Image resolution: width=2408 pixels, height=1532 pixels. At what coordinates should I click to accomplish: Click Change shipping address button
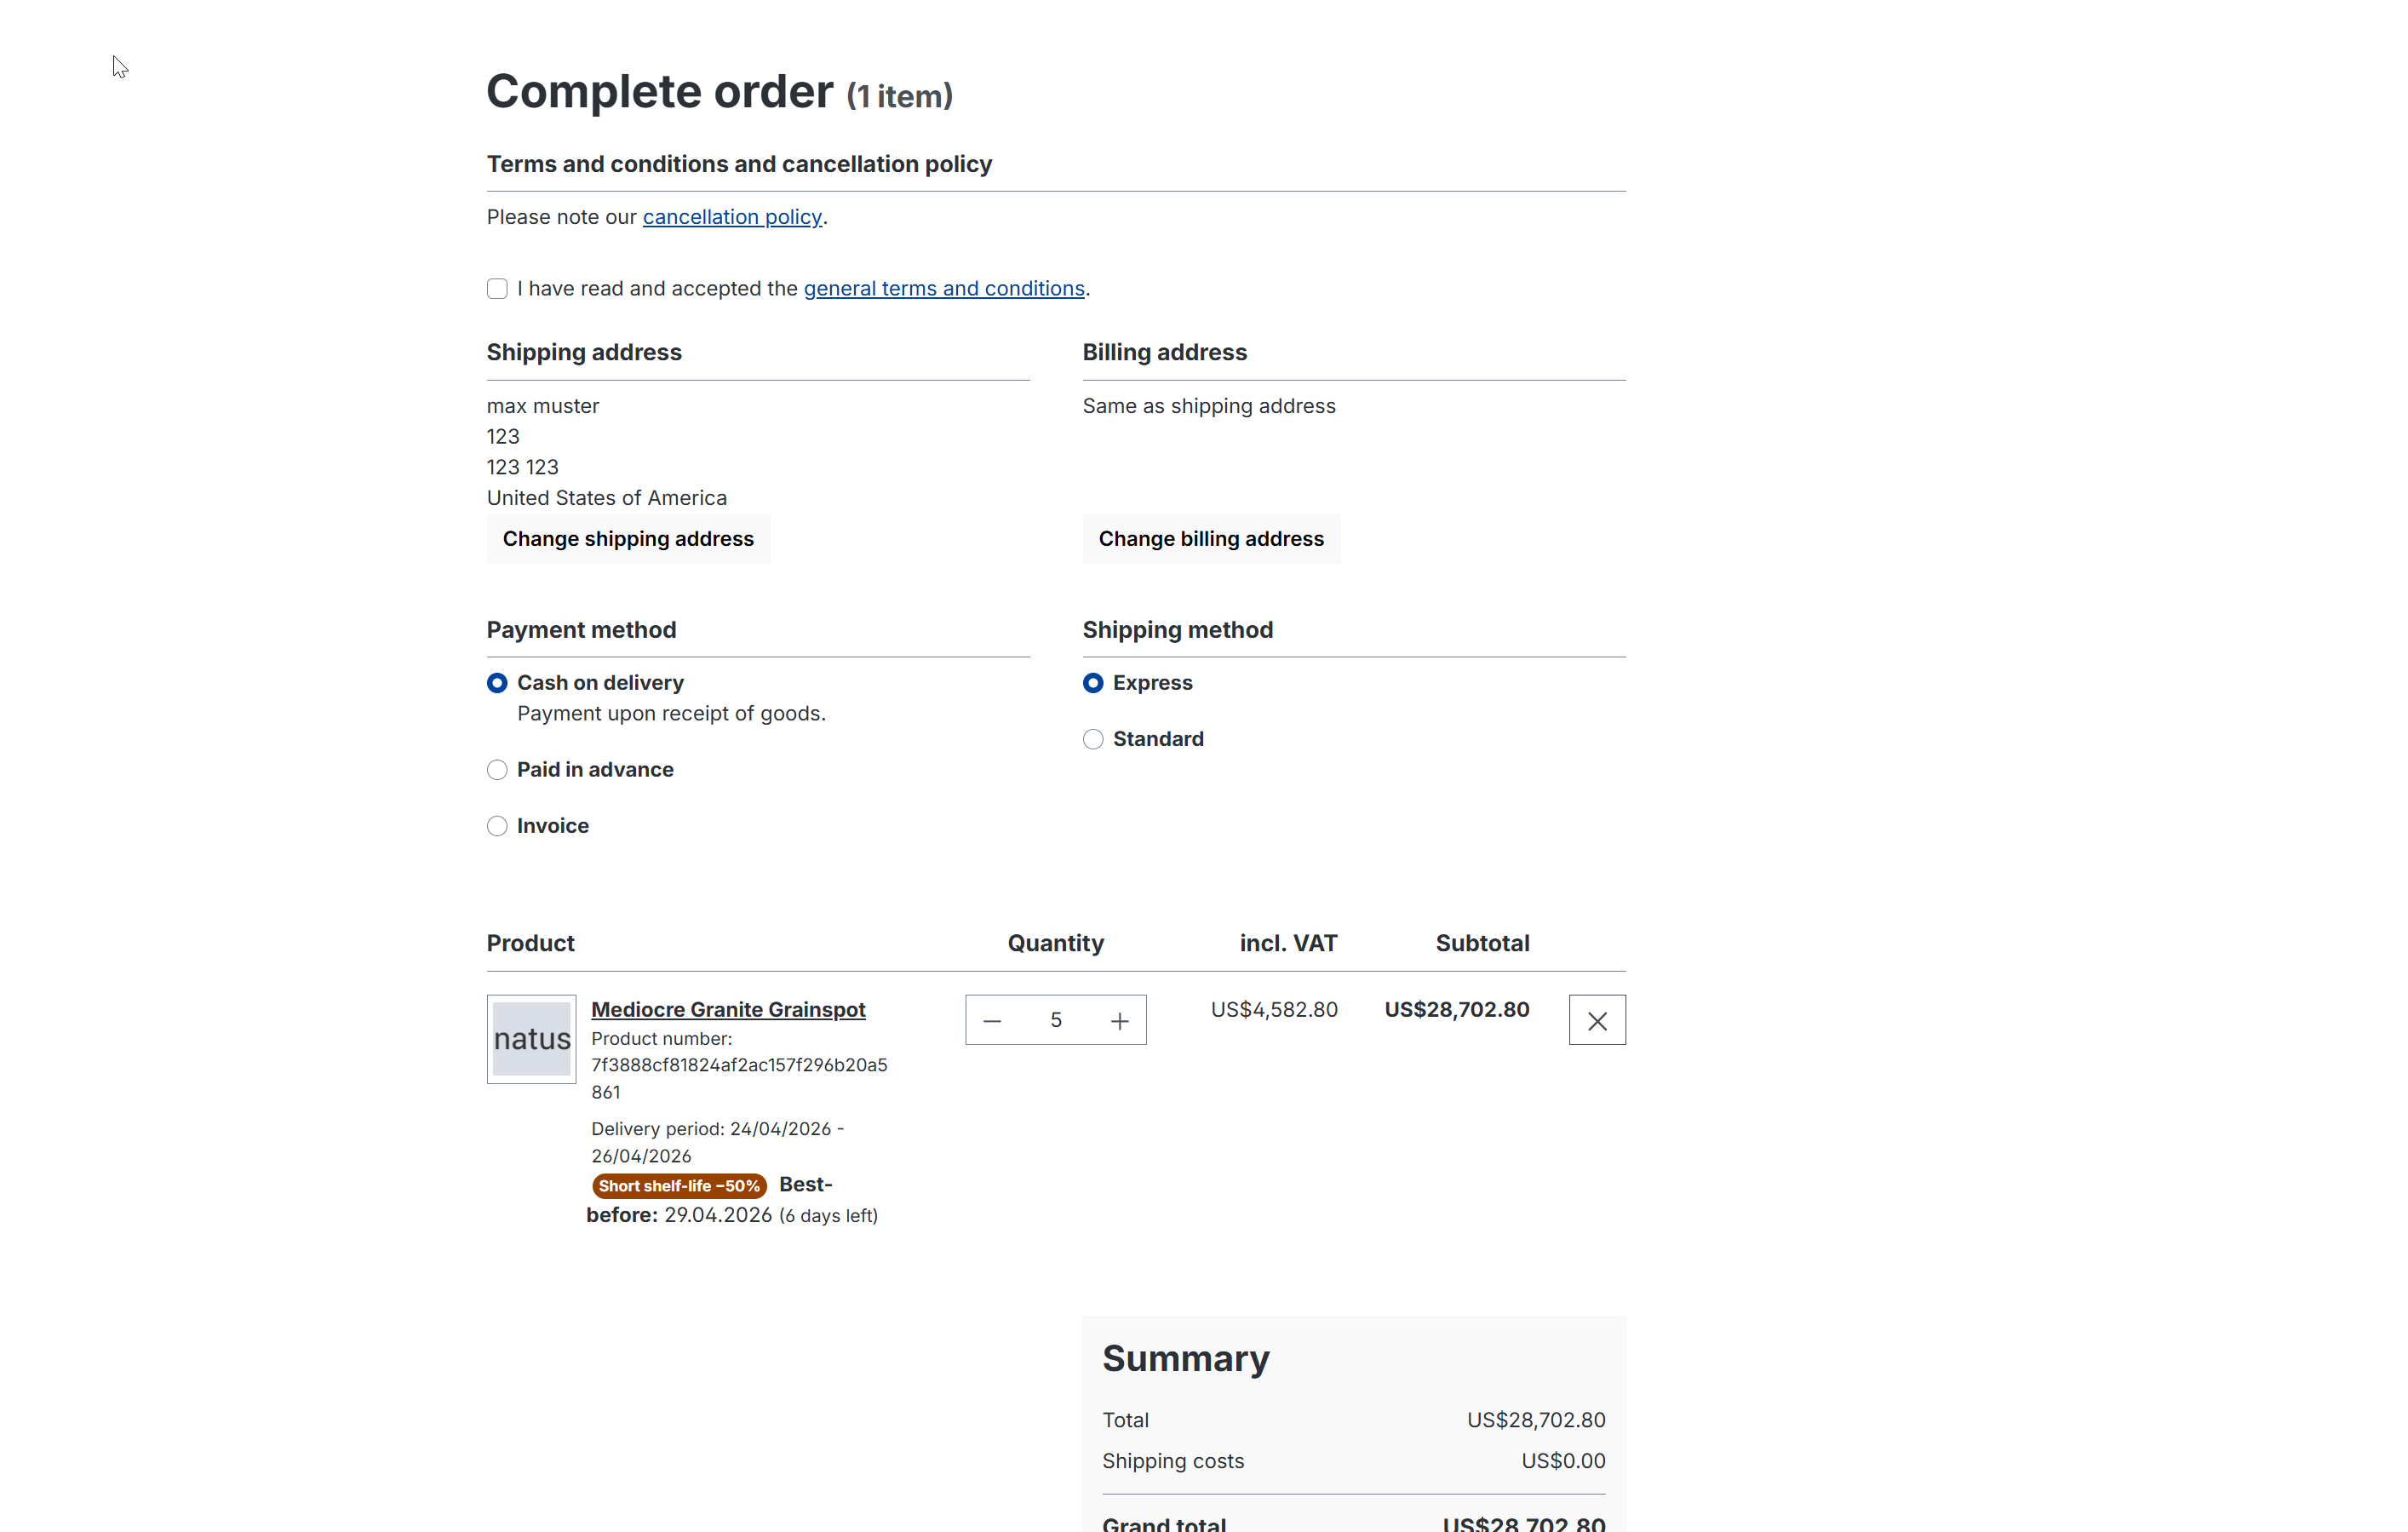(628, 539)
